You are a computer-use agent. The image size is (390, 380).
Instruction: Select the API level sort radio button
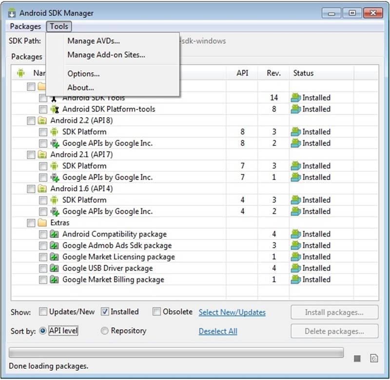coord(43,331)
